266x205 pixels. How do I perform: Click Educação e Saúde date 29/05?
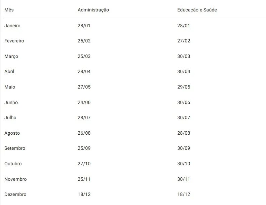184,87
